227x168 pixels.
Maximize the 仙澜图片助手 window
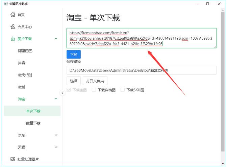click(x=208, y=4)
